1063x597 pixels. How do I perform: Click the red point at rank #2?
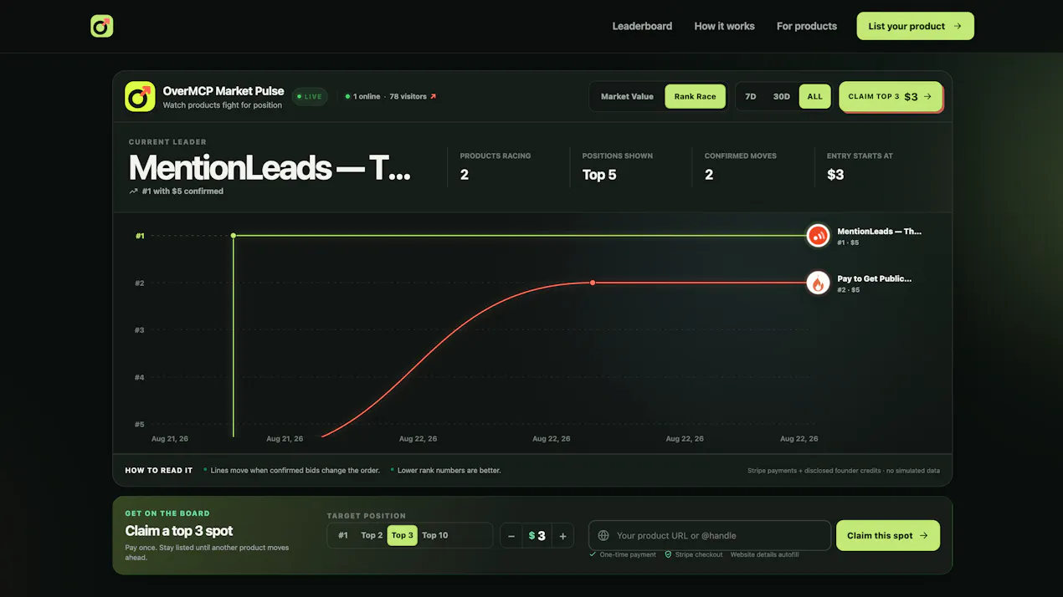593,283
